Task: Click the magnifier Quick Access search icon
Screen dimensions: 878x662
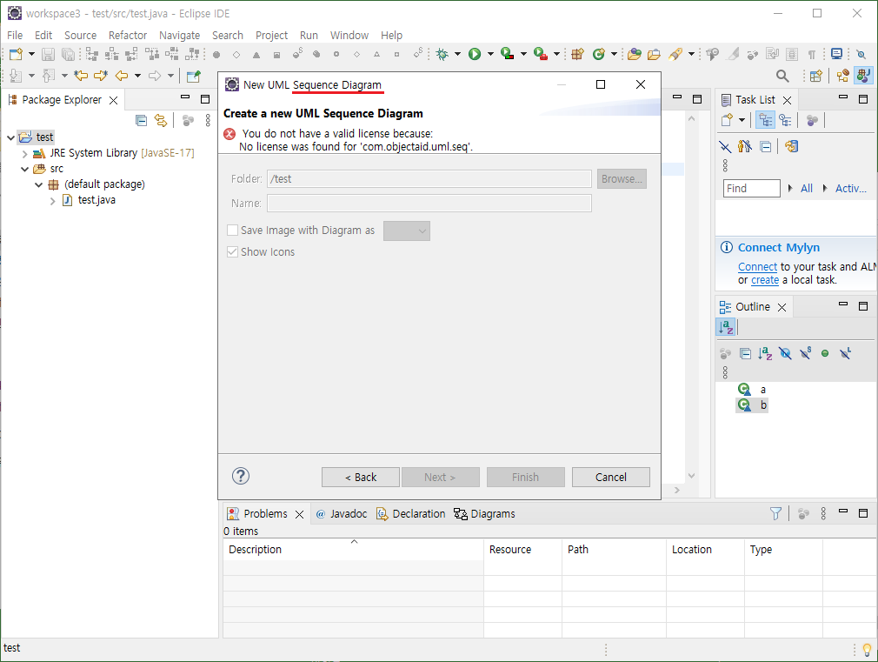Action: [782, 76]
